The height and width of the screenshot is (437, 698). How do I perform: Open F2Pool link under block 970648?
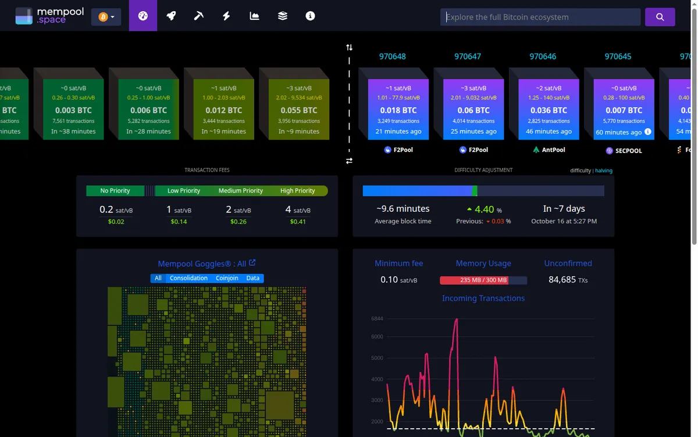click(x=398, y=150)
